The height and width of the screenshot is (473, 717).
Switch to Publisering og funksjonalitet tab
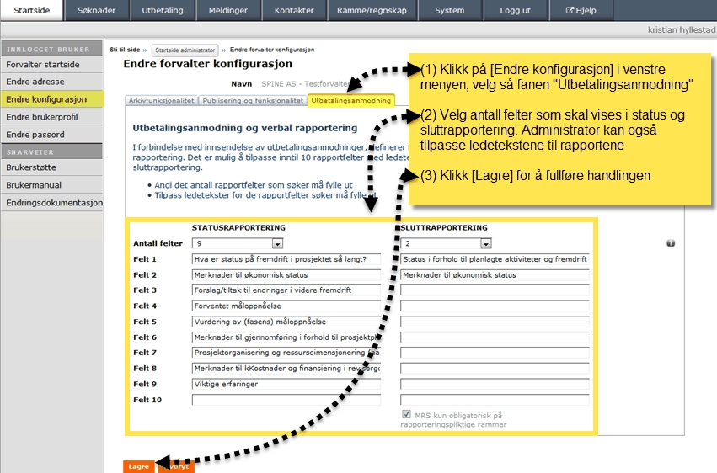pyautogui.click(x=253, y=100)
